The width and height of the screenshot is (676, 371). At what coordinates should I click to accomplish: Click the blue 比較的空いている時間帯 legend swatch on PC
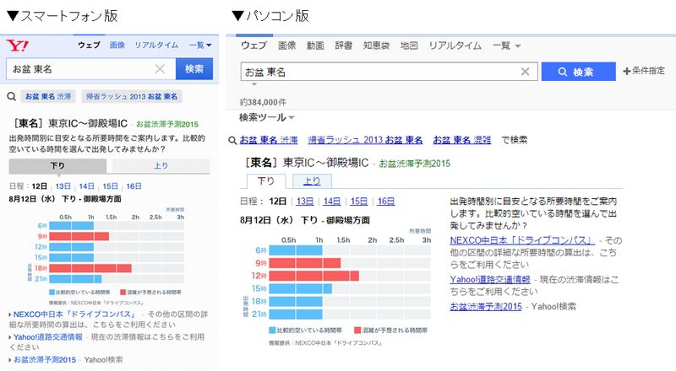click(272, 331)
